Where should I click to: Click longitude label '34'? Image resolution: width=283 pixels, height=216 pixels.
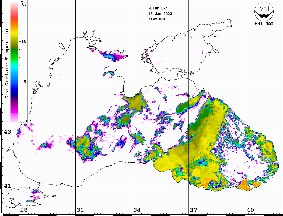point(137,210)
